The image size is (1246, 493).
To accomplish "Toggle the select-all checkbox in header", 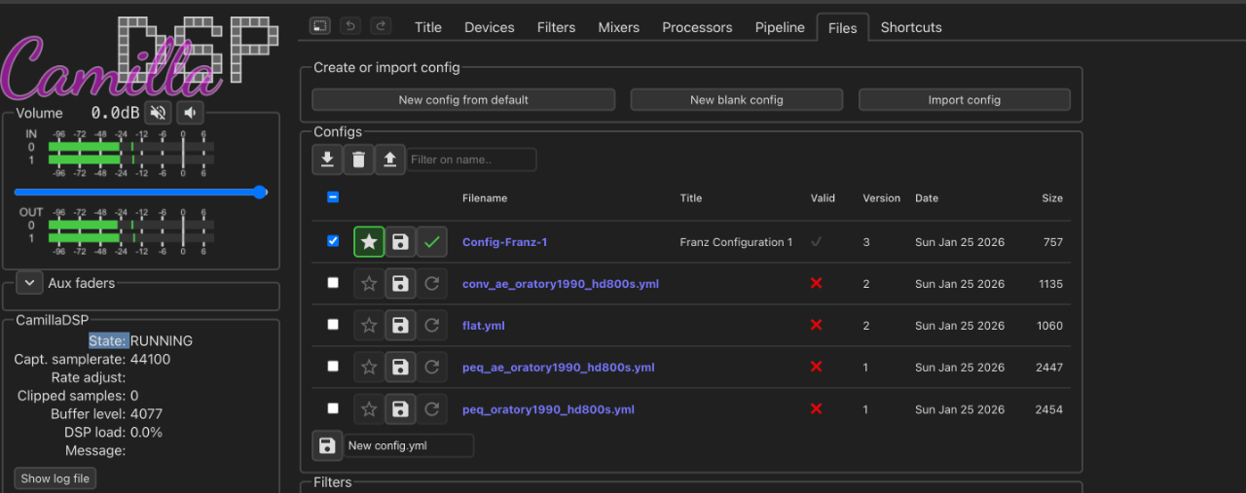I will 333,197.
